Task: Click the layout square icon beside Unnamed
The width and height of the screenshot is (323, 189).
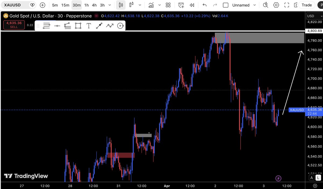Action: coord(226,5)
